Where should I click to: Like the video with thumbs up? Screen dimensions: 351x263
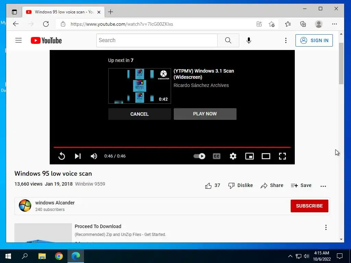click(x=212, y=185)
